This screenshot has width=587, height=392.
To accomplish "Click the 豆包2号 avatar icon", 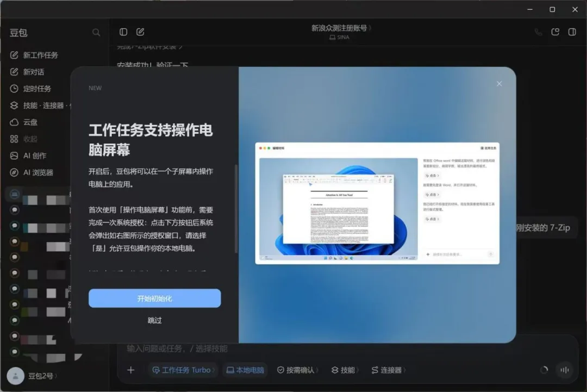I will (x=15, y=376).
